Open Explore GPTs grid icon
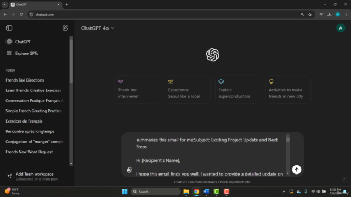The image size is (351, 197). [9, 53]
